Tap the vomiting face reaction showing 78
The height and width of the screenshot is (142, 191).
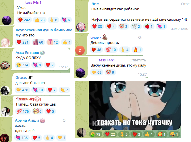click(96, 134)
